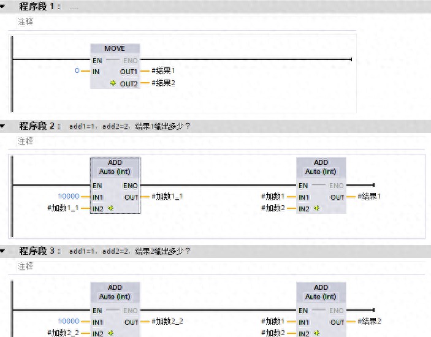Click the 注释 comment field under 程序段 1
Image resolution: width=431 pixels, height=337 pixels.
(26, 21)
